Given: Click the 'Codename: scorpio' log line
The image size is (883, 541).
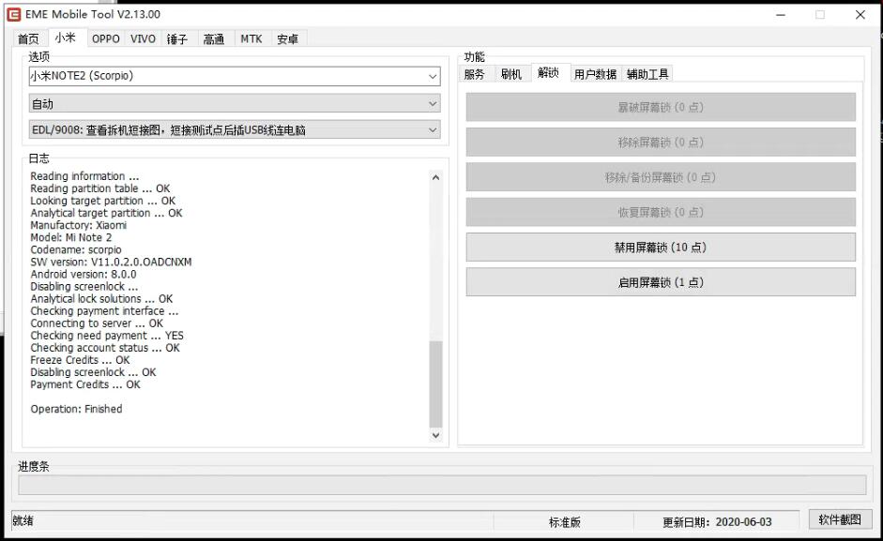Looking at the screenshot, I should 76,249.
